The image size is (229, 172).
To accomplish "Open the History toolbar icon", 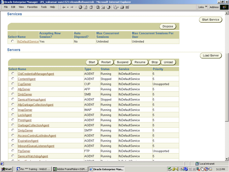I will tap(108, 7).
